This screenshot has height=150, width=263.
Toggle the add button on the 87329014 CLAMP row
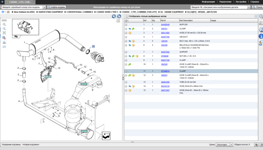click(126, 71)
